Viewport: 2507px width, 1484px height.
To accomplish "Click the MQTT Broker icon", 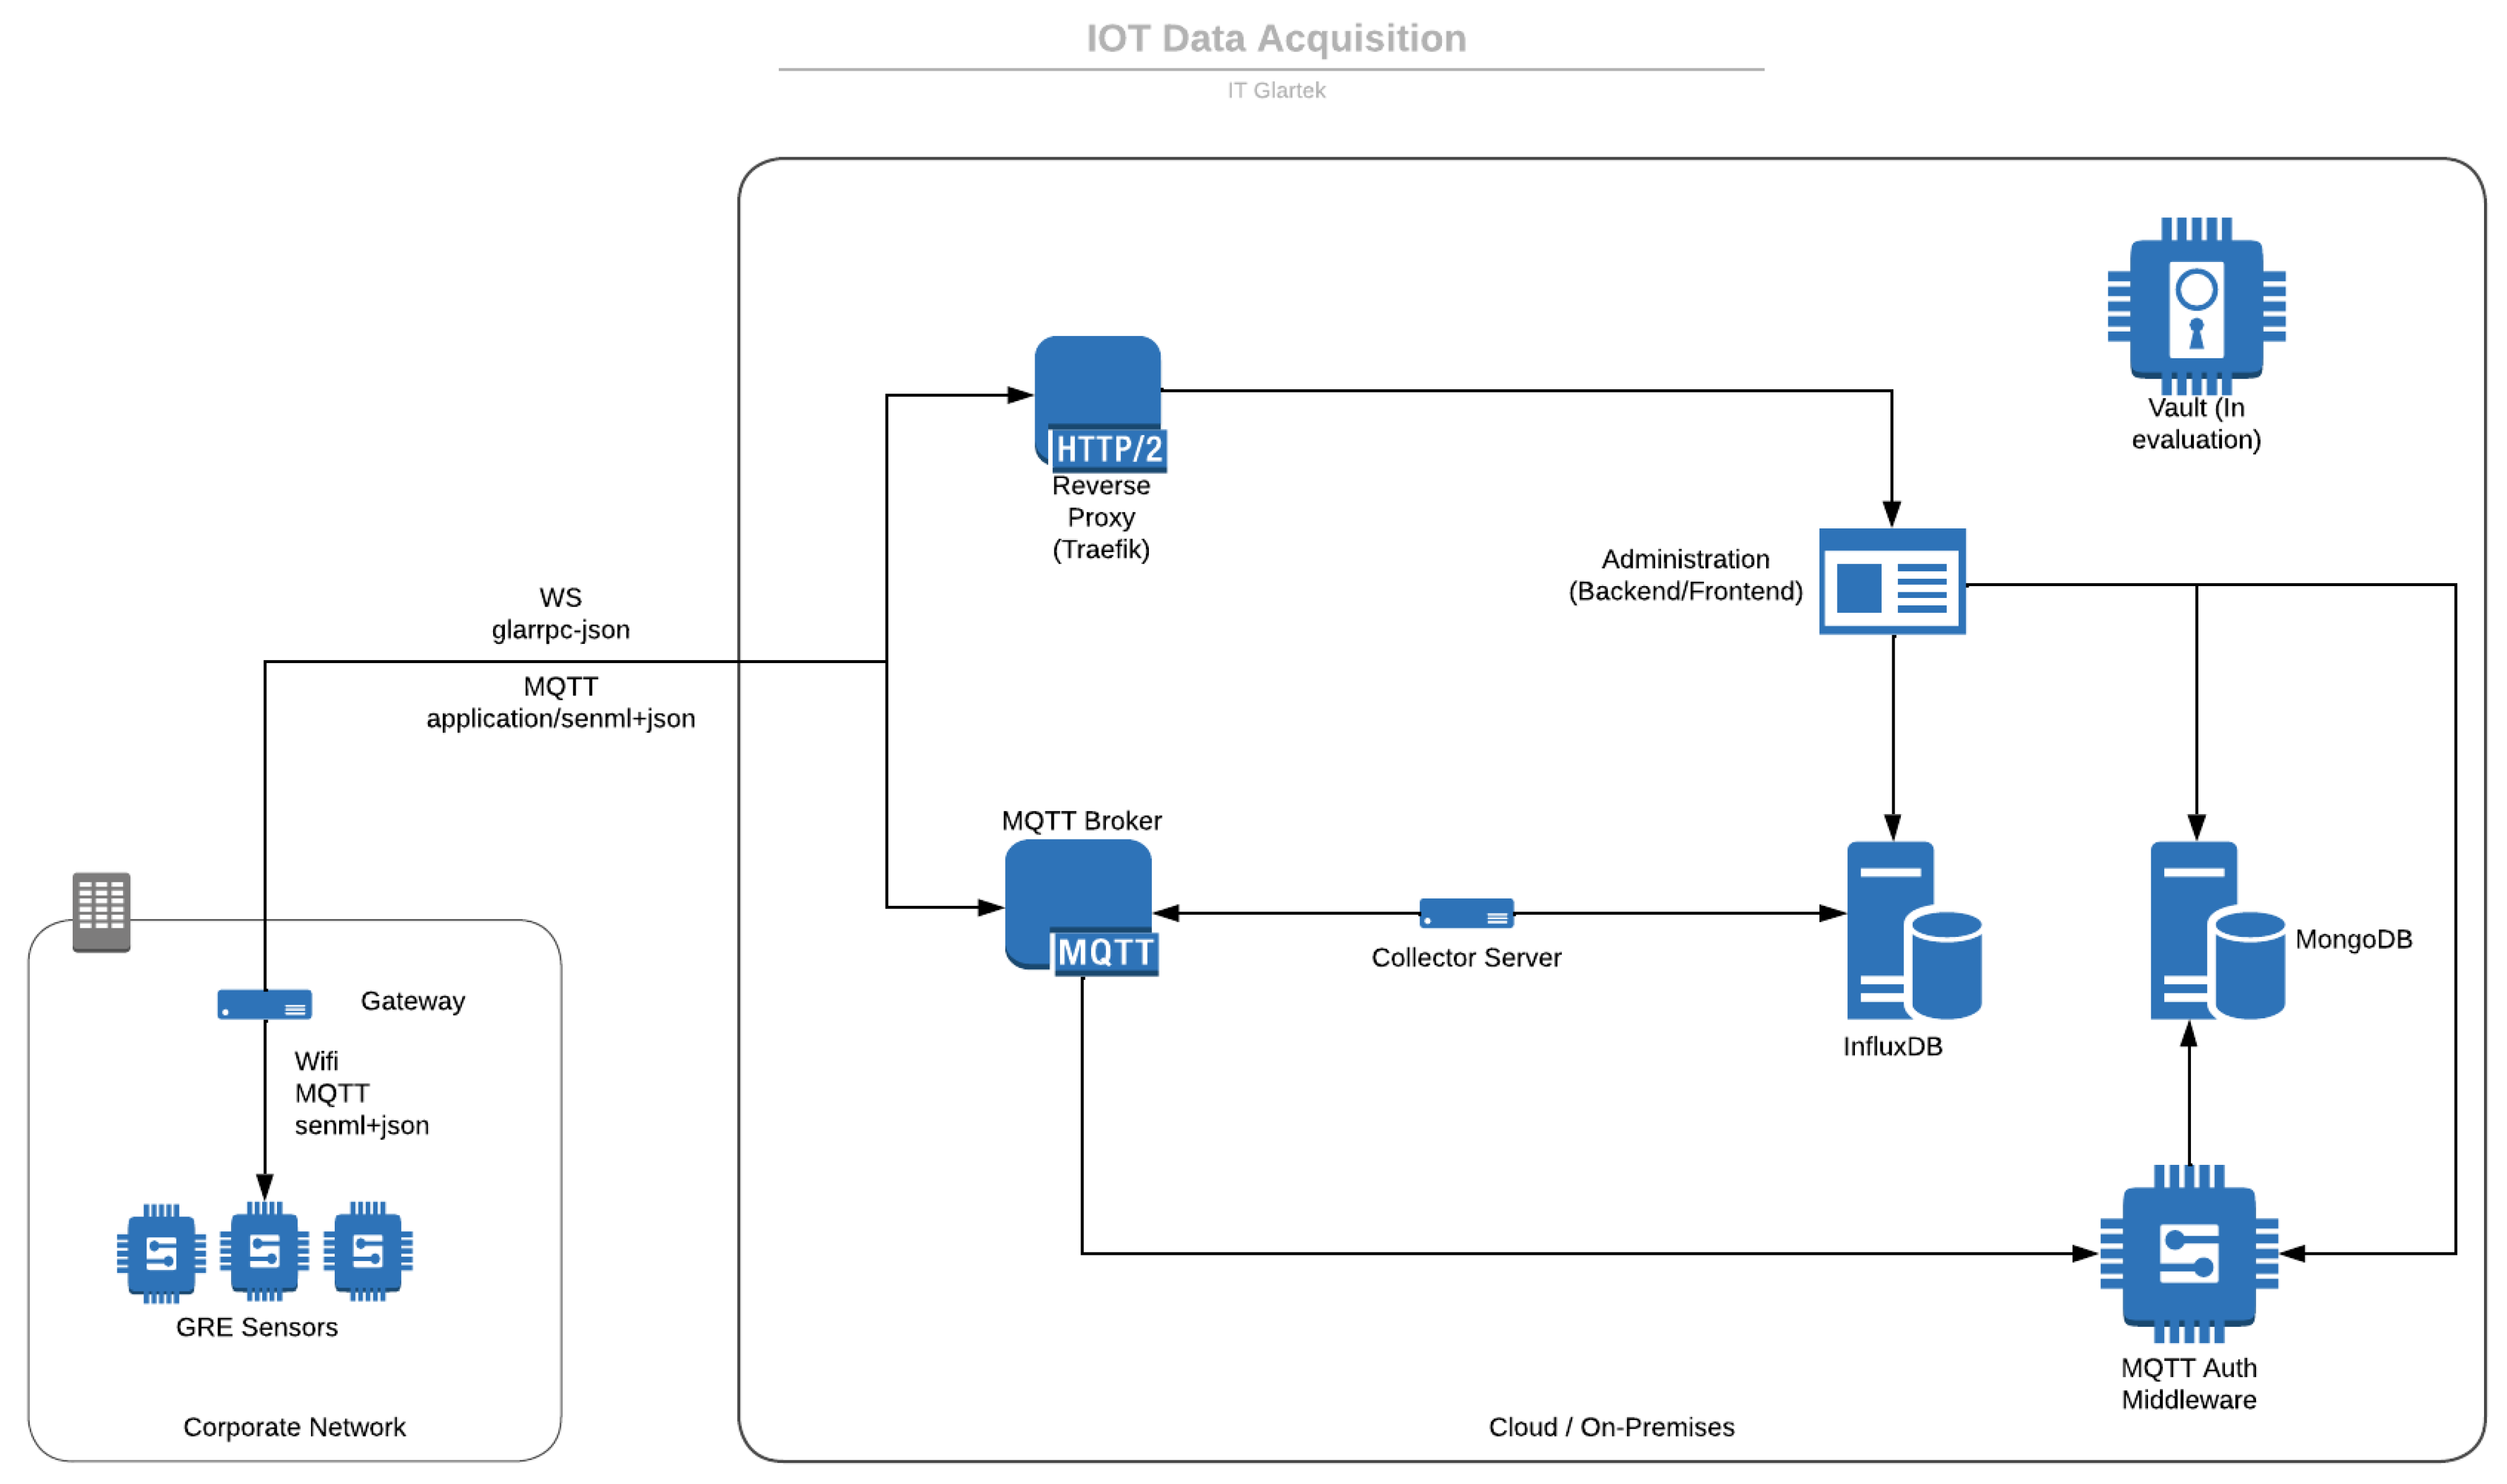I will (1079, 906).
